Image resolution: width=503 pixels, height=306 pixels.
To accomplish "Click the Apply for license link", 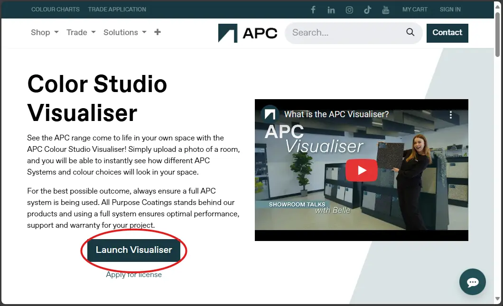I will pyautogui.click(x=134, y=275).
